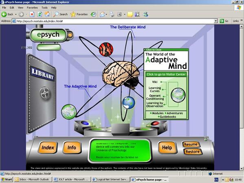Toggle the red console light button
Image resolution: width=244 pixels, height=183 pixels.
pos(155,123)
